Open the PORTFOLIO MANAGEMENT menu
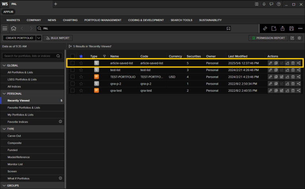Image resolution: width=305 pixels, height=189 pixels. 103,20
